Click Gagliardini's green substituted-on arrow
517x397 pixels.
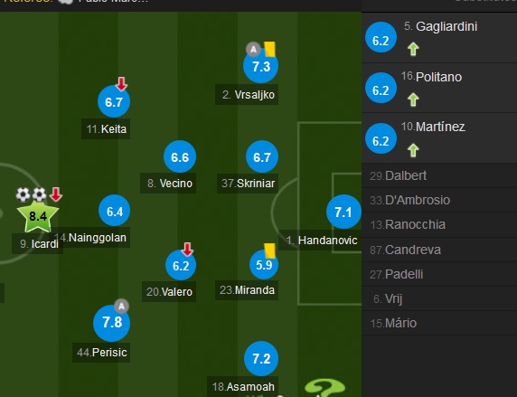pos(413,50)
